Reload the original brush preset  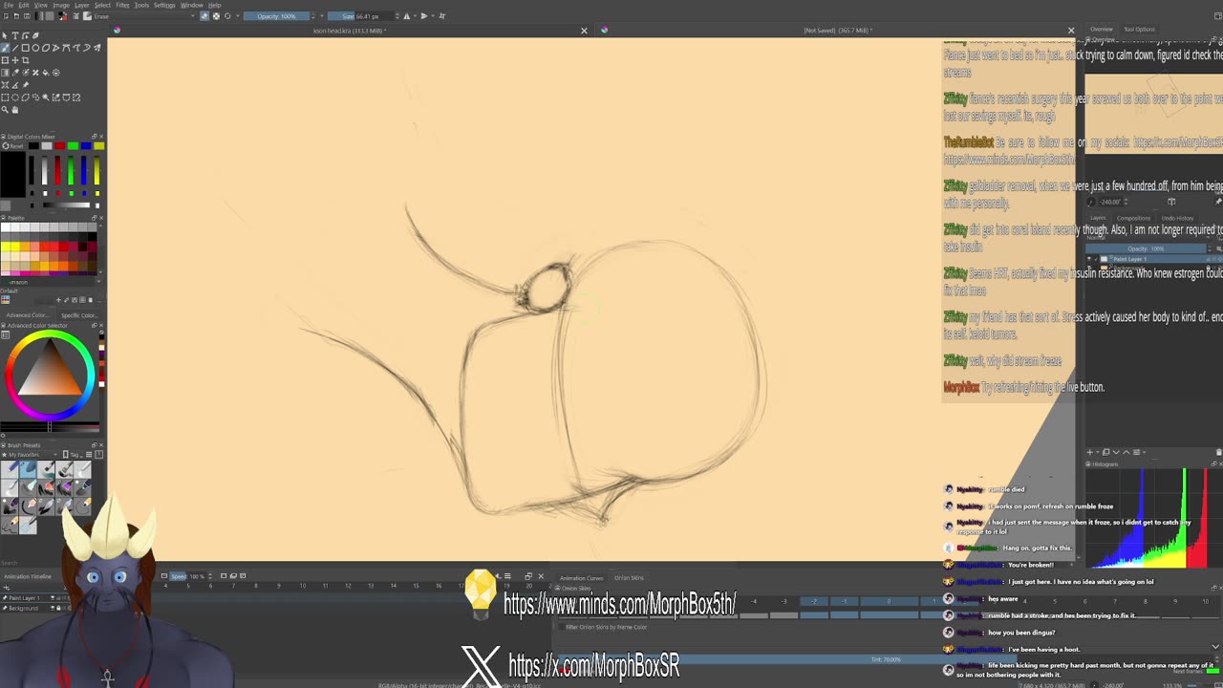(227, 16)
